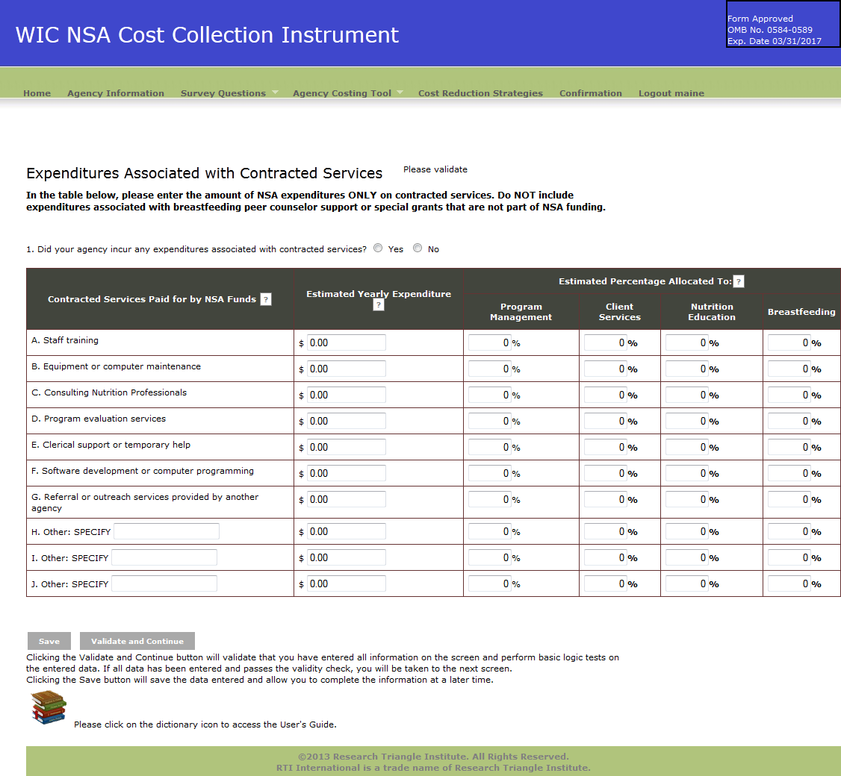Click Validate and Continue button
Screen dimensions: 841x776
(x=137, y=641)
